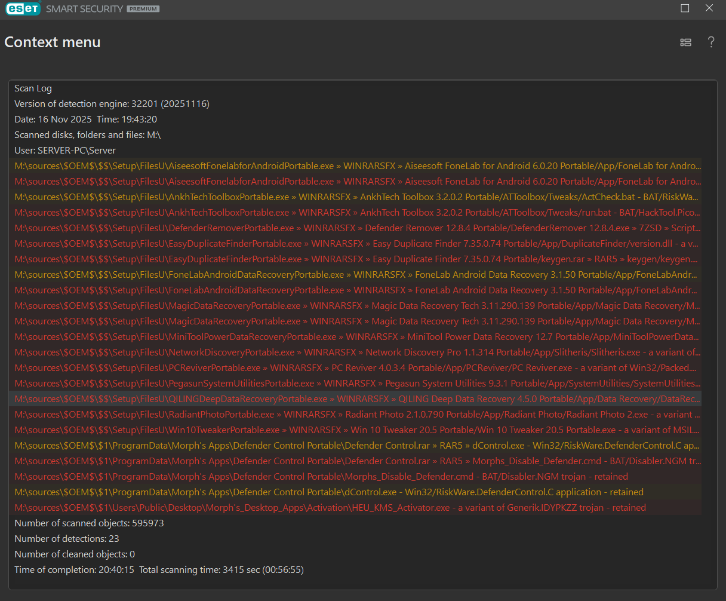Click the 'Scanned disks, folders and files' line
The image size is (726, 601).
88,135
